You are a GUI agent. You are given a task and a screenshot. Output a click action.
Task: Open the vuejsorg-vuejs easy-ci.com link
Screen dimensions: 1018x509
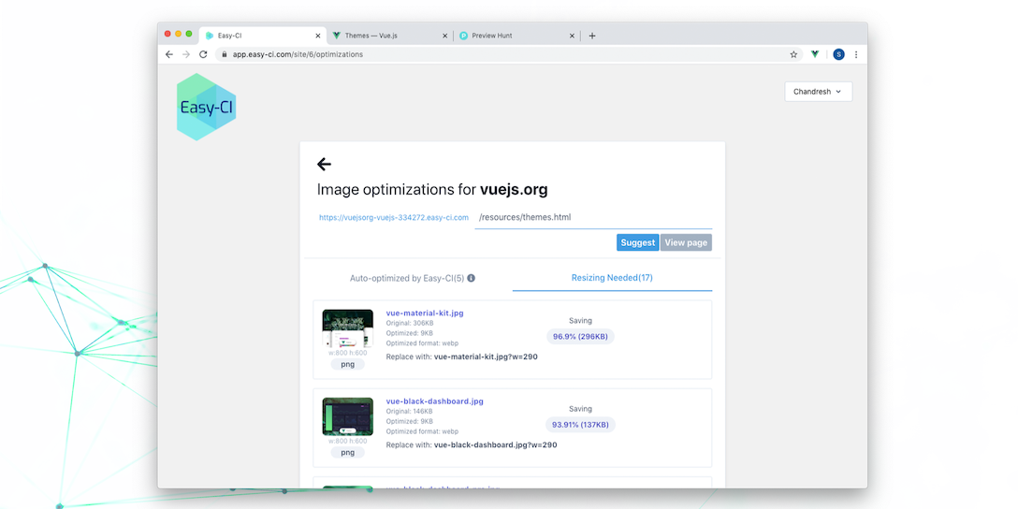point(393,218)
